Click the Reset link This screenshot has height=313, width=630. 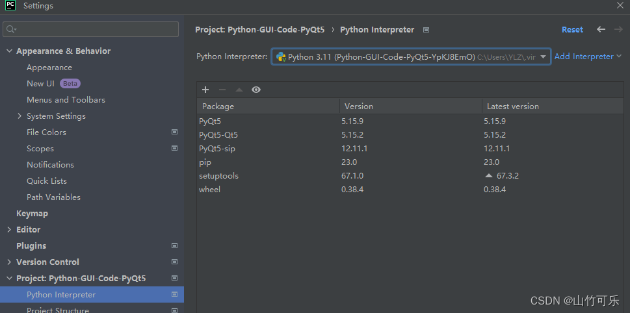572,30
